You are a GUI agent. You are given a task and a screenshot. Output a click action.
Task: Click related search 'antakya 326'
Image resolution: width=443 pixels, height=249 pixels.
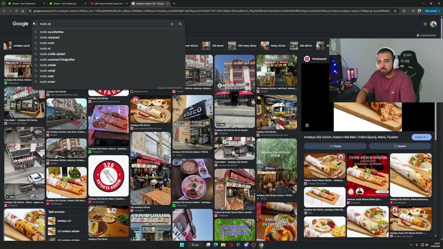66,221
